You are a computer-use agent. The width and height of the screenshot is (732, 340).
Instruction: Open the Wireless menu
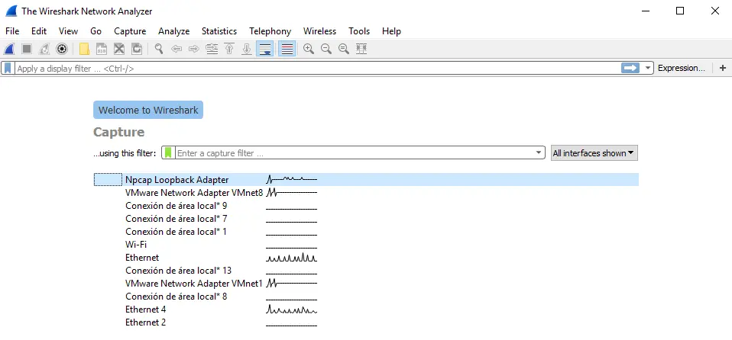pos(319,31)
